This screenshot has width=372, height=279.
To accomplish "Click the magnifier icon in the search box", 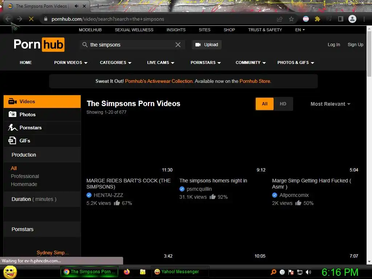I will tap(85, 45).
